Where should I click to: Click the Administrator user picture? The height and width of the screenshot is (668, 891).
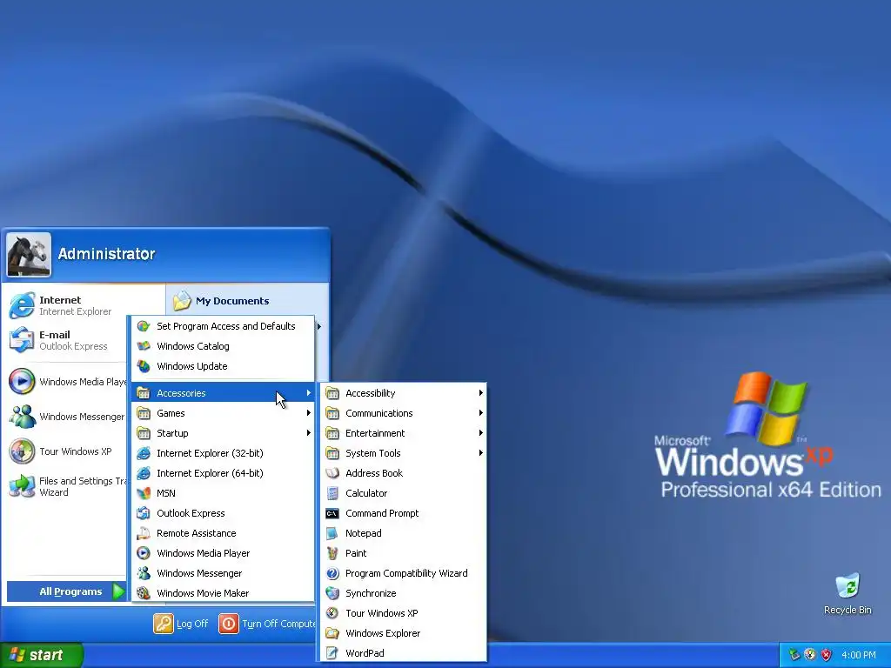point(29,255)
